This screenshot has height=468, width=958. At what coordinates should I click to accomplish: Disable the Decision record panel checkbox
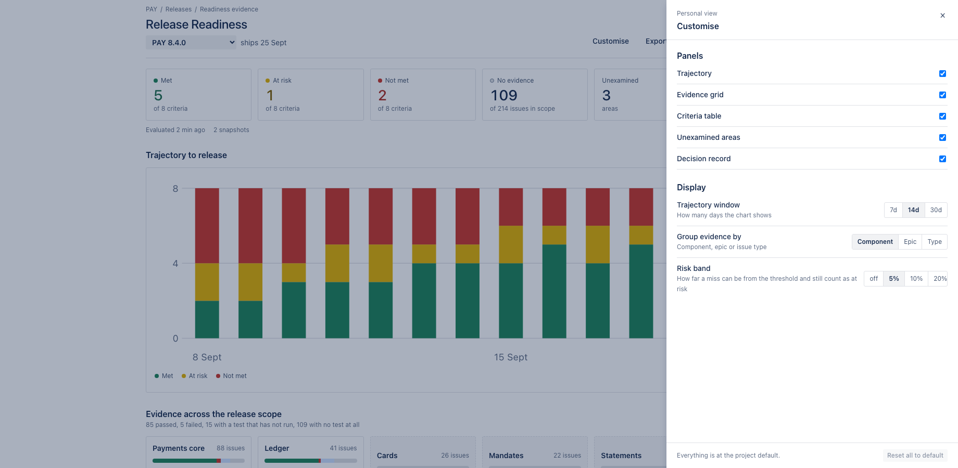tap(942, 159)
